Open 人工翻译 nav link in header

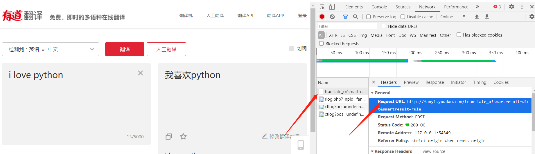coord(215,15)
